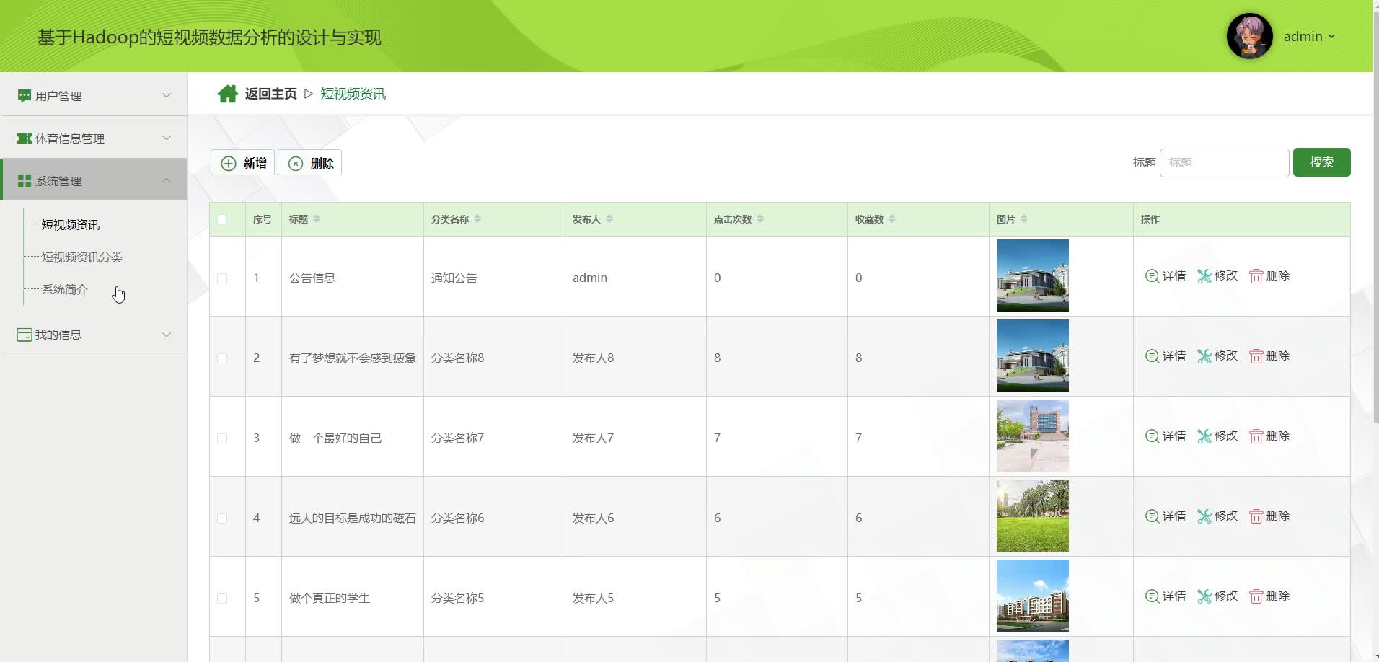The width and height of the screenshot is (1379, 662).
Task: Check the checkbox for row 远大的目标是成功的磁石
Action: pyautogui.click(x=222, y=518)
